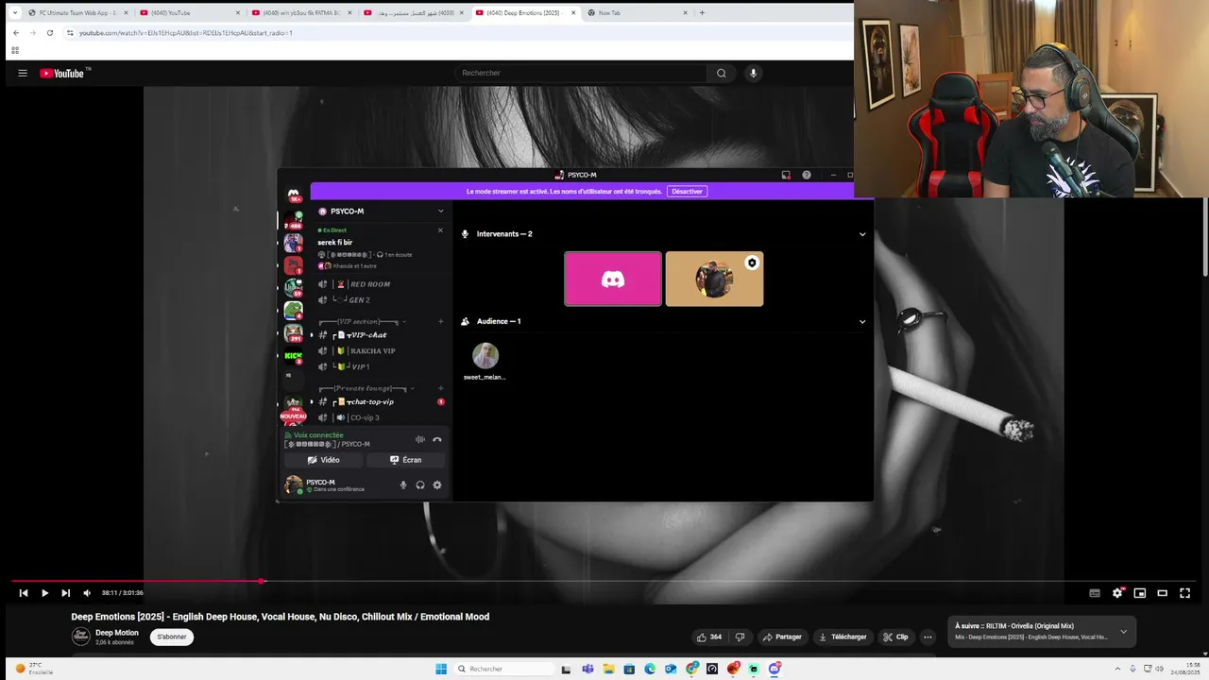This screenshot has width=1209, height=680.
Task: Subscribe with the S'abonner button
Action: [172, 637]
